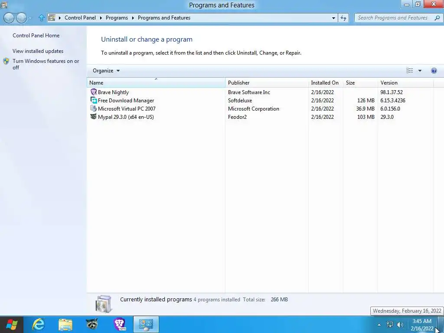Click the shield icon for Windows features
444x333 pixels.
pos(6,61)
